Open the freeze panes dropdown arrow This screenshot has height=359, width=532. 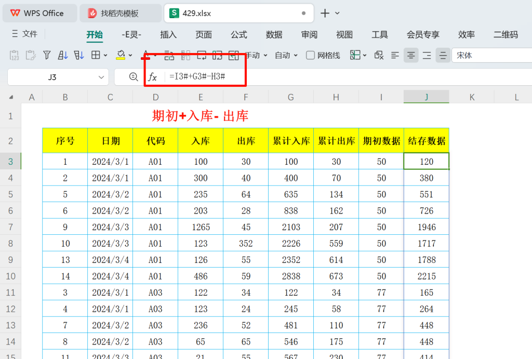tap(365, 55)
